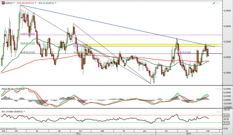Screen dimensions: 233x135
Task: Open the EURPLN symbol dropdown
Action: pos(14,3)
